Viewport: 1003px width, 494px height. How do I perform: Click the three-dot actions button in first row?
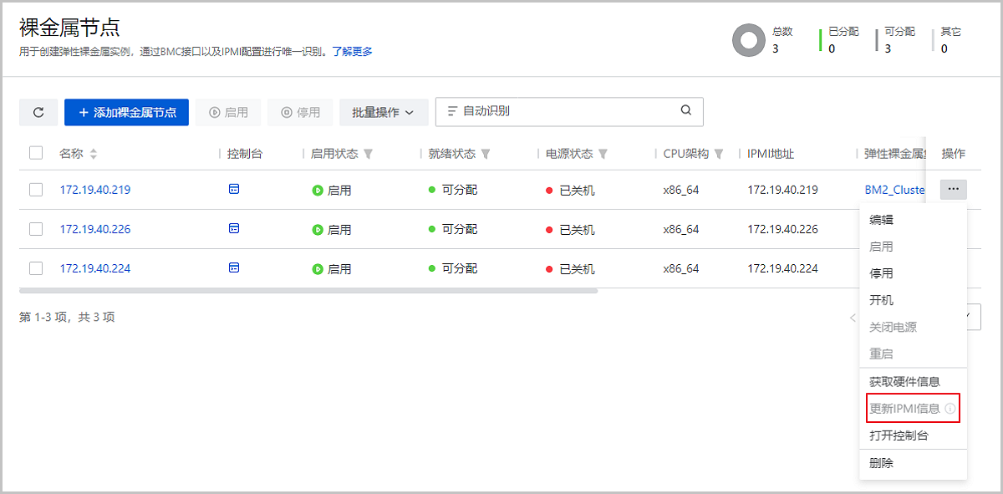pos(953,190)
